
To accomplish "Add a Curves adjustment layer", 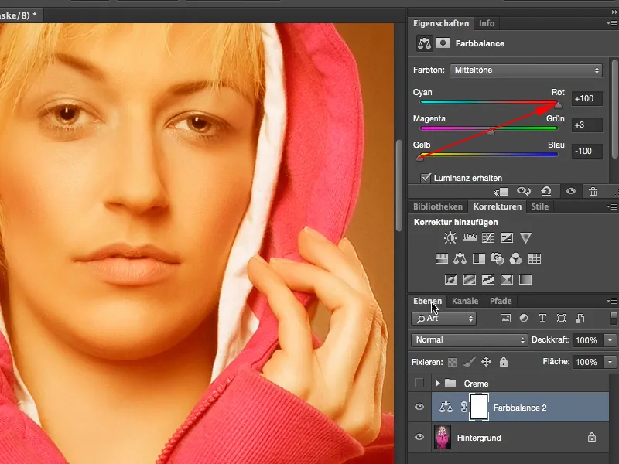I will pos(488,238).
